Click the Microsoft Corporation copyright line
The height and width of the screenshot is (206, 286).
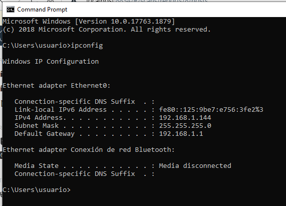[x=107, y=30]
